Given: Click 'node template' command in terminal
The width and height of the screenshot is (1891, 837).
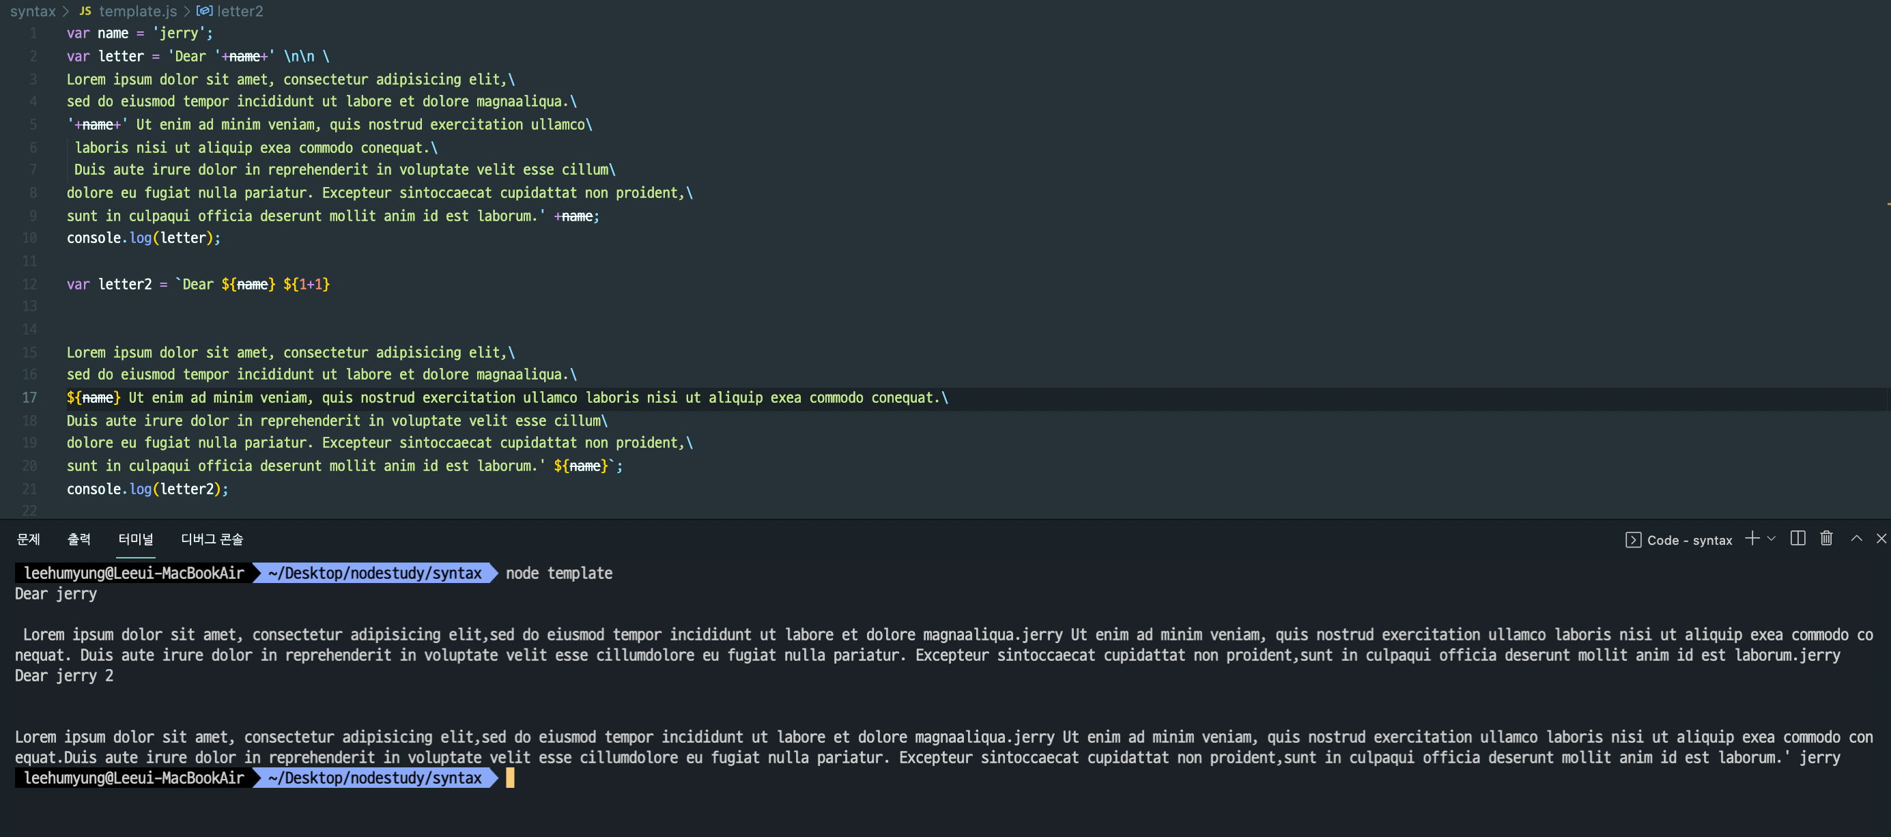Looking at the screenshot, I should tap(558, 573).
